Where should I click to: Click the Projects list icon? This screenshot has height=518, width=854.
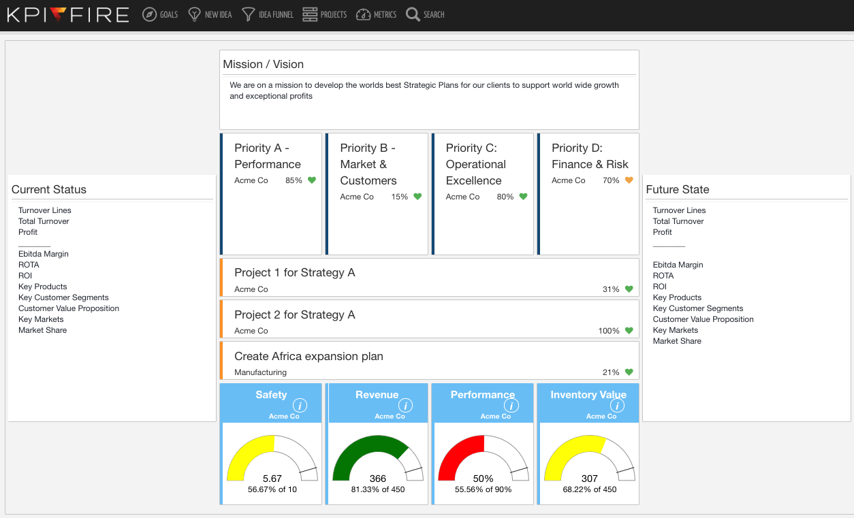click(x=310, y=14)
